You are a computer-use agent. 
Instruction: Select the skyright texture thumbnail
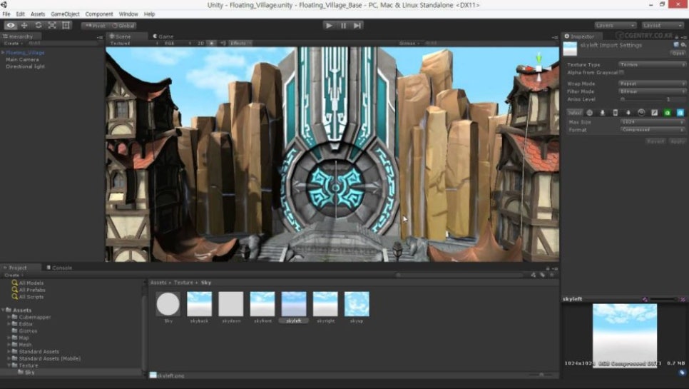click(325, 303)
